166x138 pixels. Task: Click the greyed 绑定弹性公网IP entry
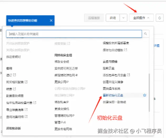click(64, 95)
